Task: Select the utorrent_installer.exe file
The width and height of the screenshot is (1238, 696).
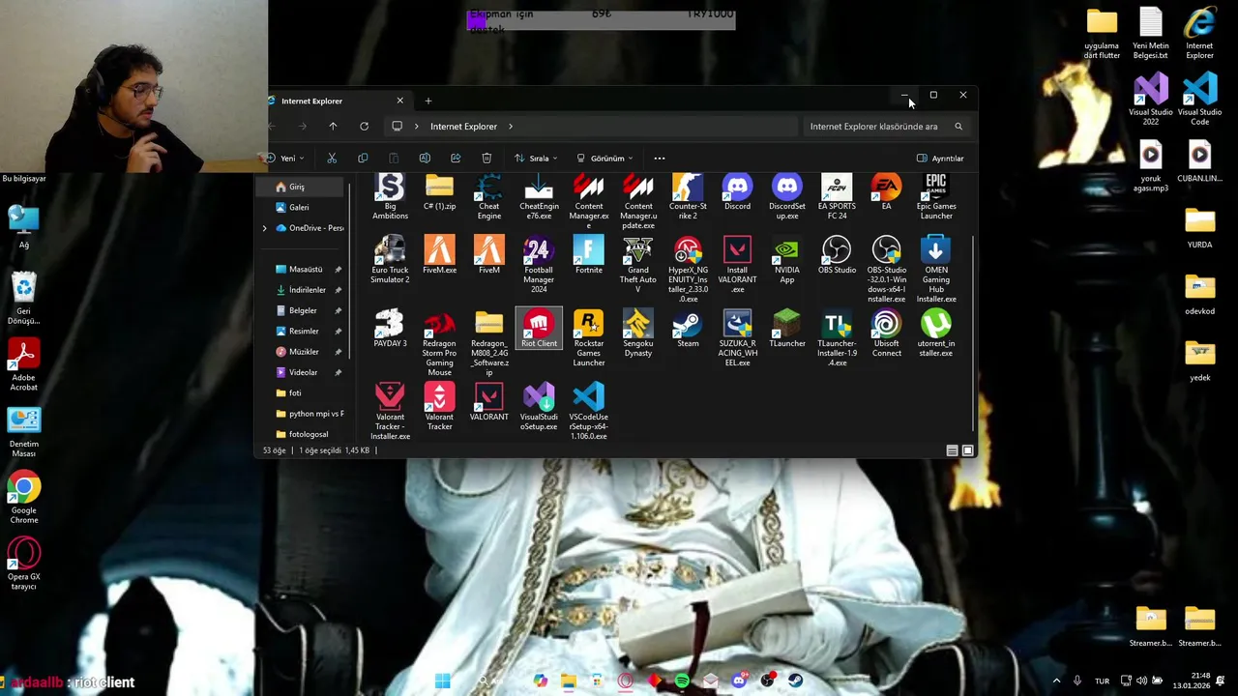Action: tap(935, 334)
